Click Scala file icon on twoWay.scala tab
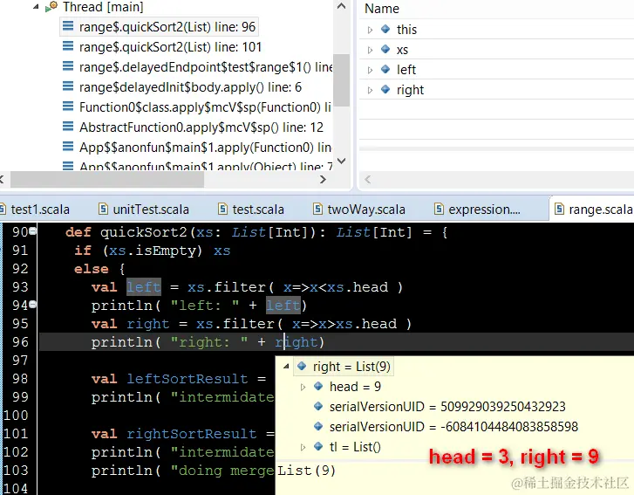634x495 pixels. [317, 209]
